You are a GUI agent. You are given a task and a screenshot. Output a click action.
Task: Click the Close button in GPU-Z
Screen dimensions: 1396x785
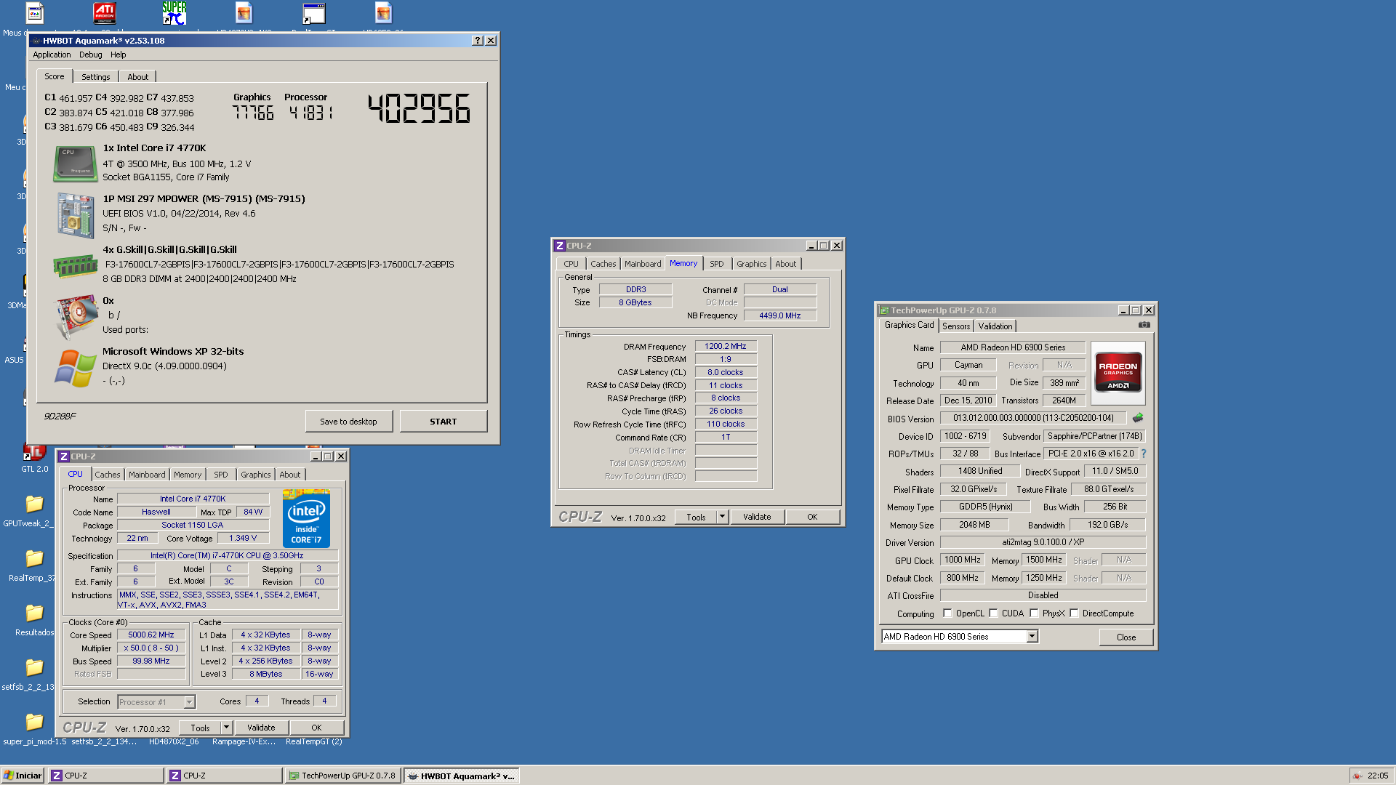click(1126, 637)
